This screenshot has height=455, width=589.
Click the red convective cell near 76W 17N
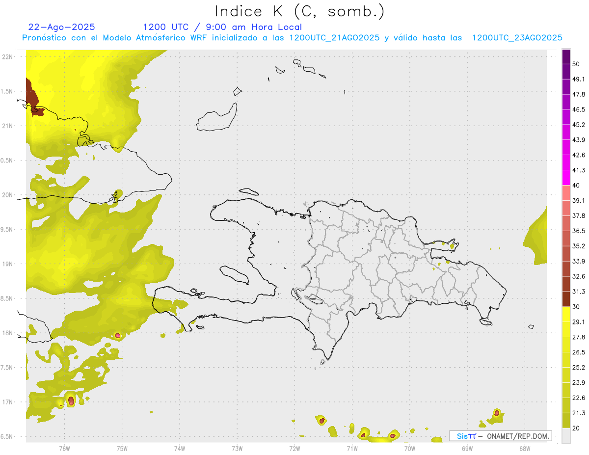(x=71, y=401)
